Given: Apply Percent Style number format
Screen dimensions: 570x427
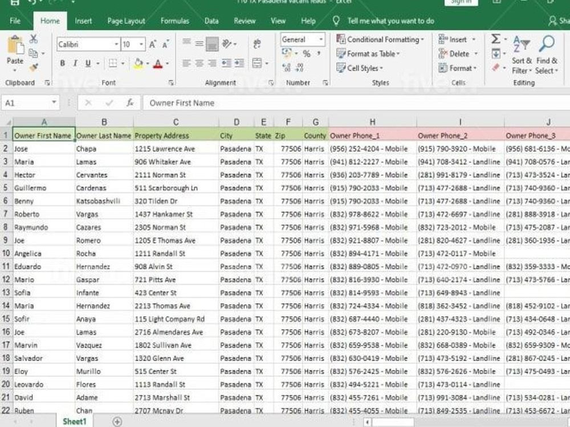Looking at the screenshot, I should click(307, 54).
